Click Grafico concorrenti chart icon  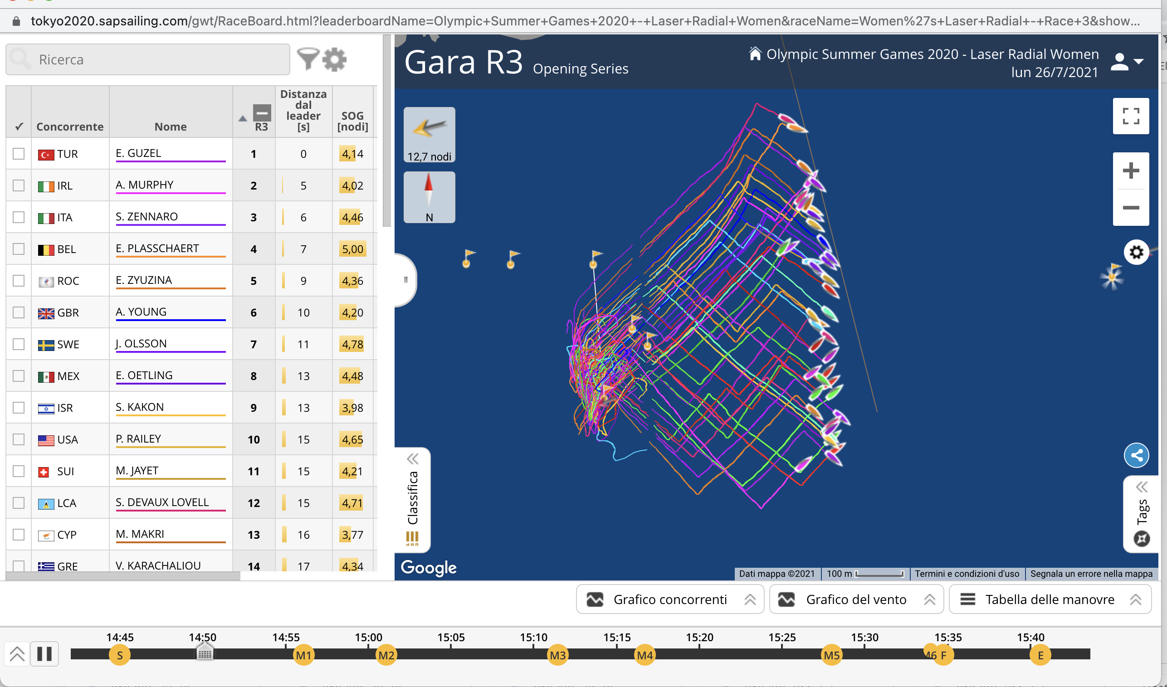pos(595,599)
